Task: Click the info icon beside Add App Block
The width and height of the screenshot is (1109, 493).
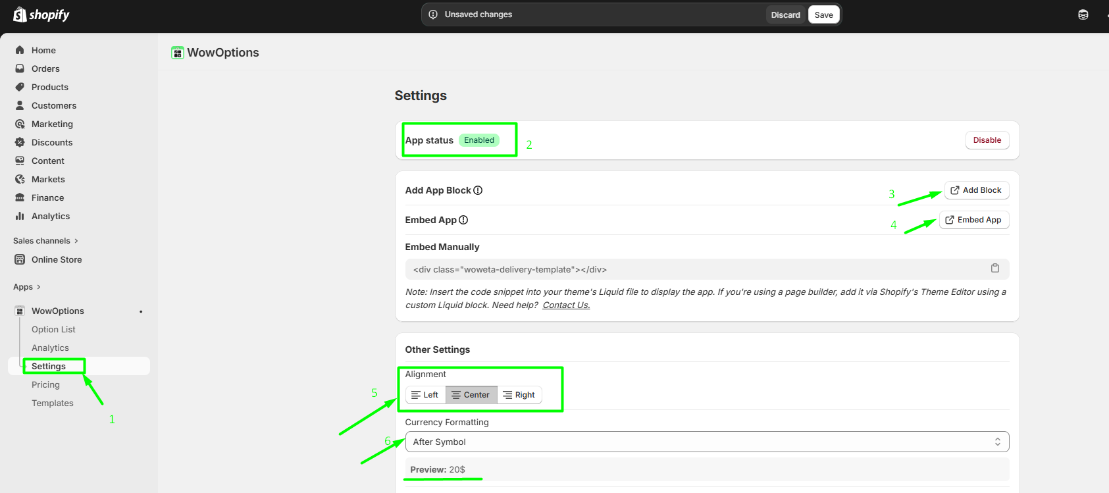Action: click(478, 190)
